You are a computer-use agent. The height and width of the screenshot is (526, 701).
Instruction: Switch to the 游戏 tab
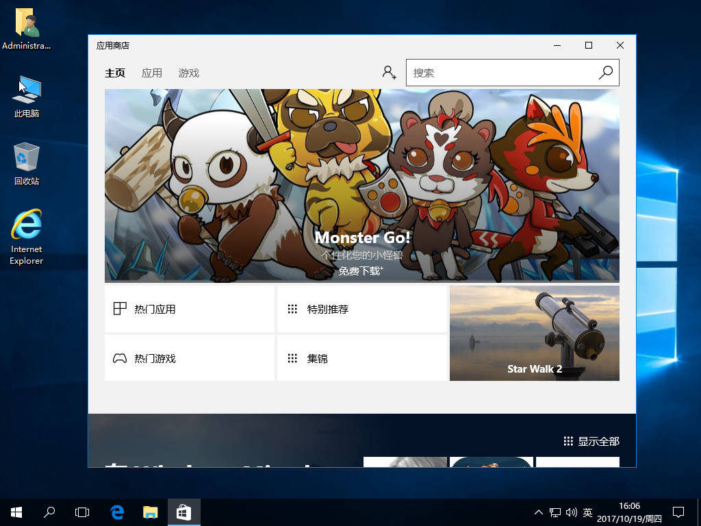189,73
